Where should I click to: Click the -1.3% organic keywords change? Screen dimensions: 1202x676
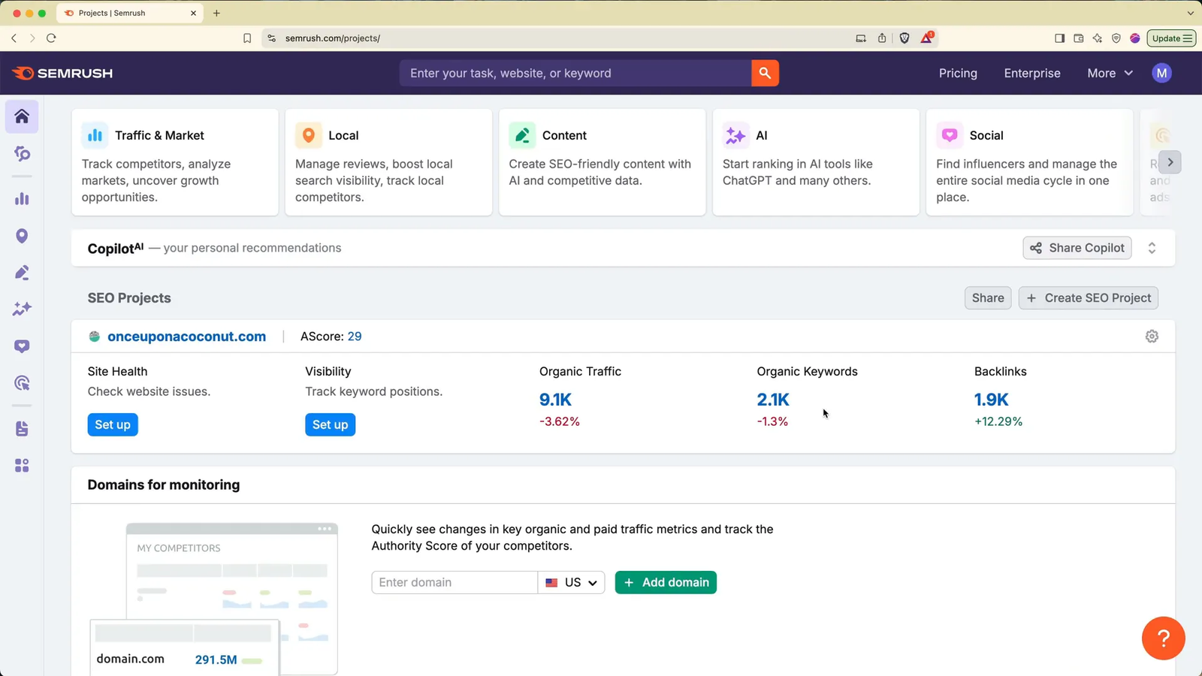pos(772,421)
